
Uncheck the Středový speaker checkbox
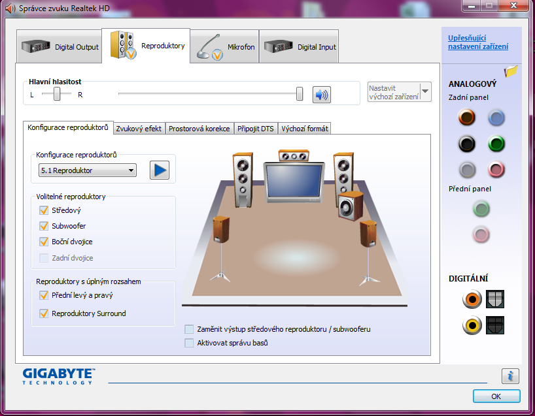tap(44, 210)
